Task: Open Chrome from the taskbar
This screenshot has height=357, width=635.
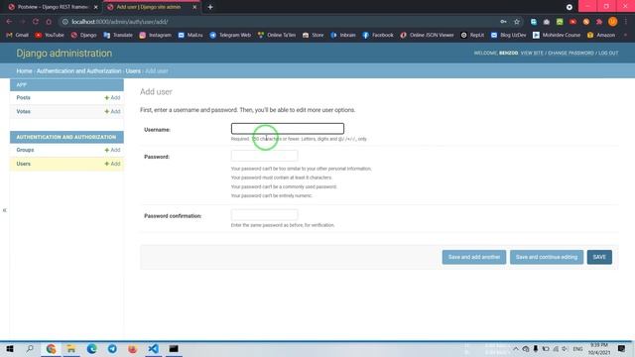Action: (x=51, y=348)
